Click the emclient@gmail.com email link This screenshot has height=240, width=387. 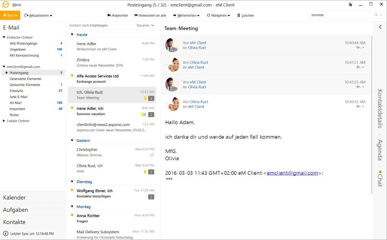[293, 173]
